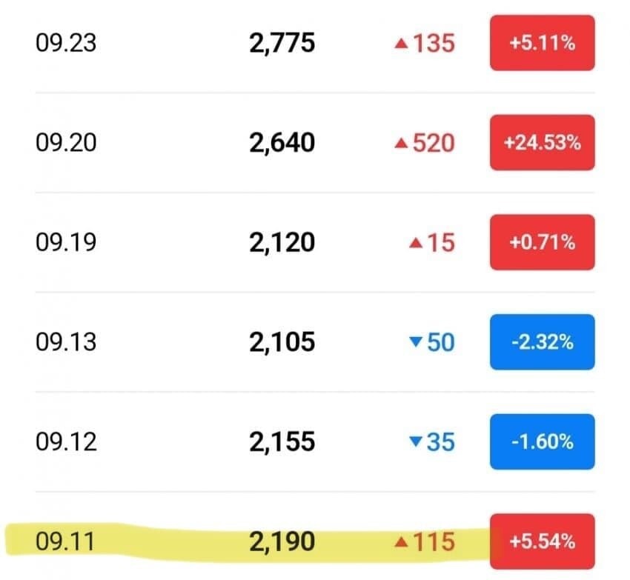Image resolution: width=630 pixels, height=580 pixels.
Task: Open the 09.20 date row
Action: coord(66,143)
